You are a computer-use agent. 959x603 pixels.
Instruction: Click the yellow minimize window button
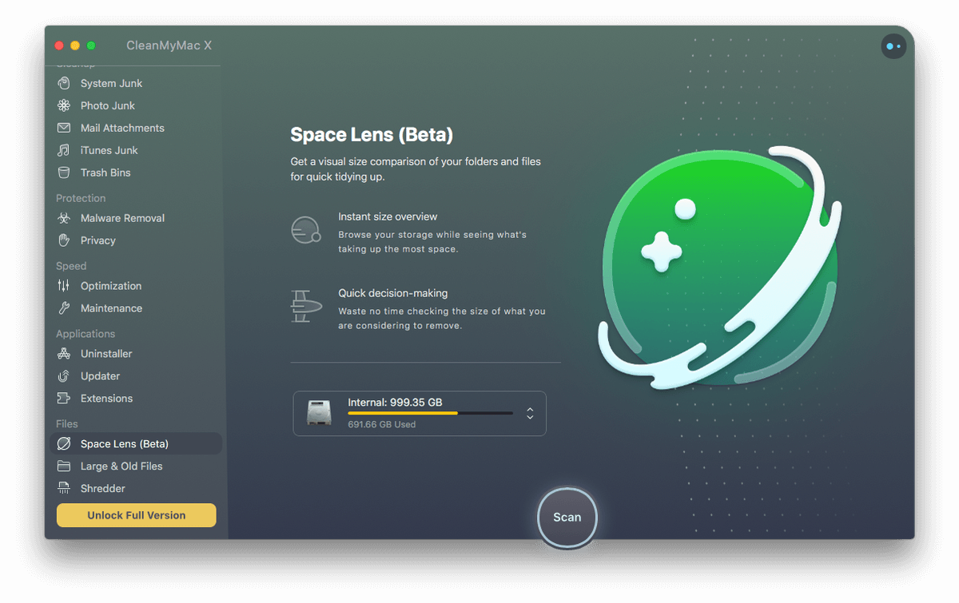pyautogui.click(x=75, y=46)
